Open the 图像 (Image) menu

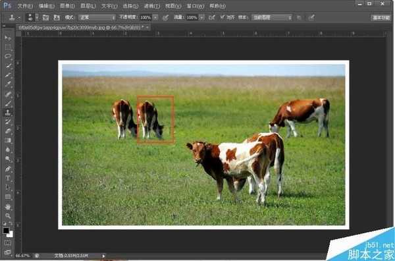pyautogui.click(x=67, y=6)
